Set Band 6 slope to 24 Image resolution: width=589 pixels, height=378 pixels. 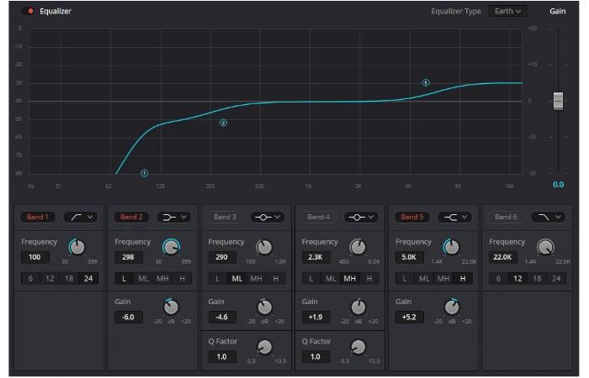tap(556, 279)
